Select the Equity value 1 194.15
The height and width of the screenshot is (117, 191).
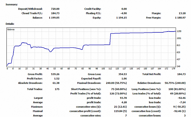(x=121, y=18)
